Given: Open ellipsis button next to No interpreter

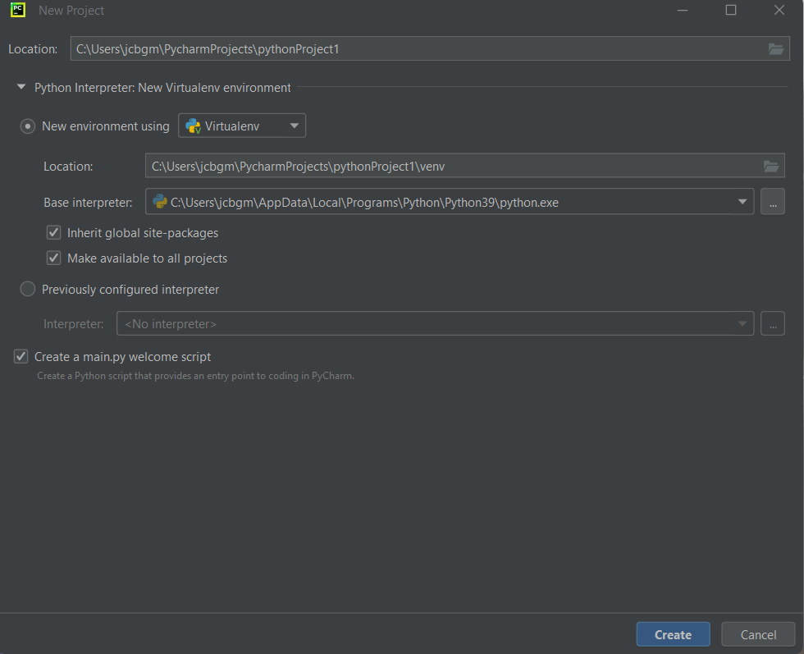Looking at the screenshot, I should coord(773,323).
